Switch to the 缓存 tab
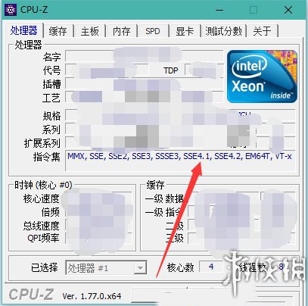 pyautogui.click(x=58, y=31)
